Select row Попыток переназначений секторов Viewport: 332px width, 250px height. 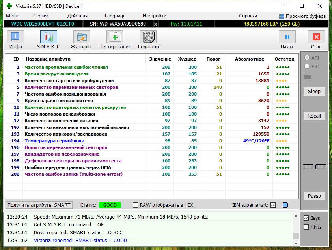(151, 147)
